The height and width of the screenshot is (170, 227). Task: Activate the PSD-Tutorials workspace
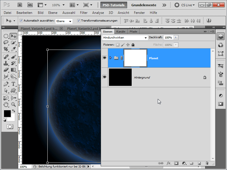pos(114,5)
